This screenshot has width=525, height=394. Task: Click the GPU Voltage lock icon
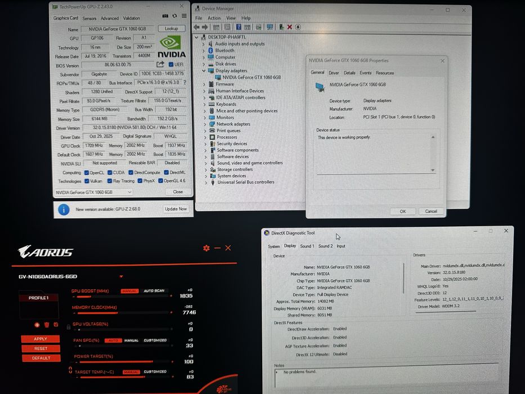pyautogui.click(x=68, y=326)
